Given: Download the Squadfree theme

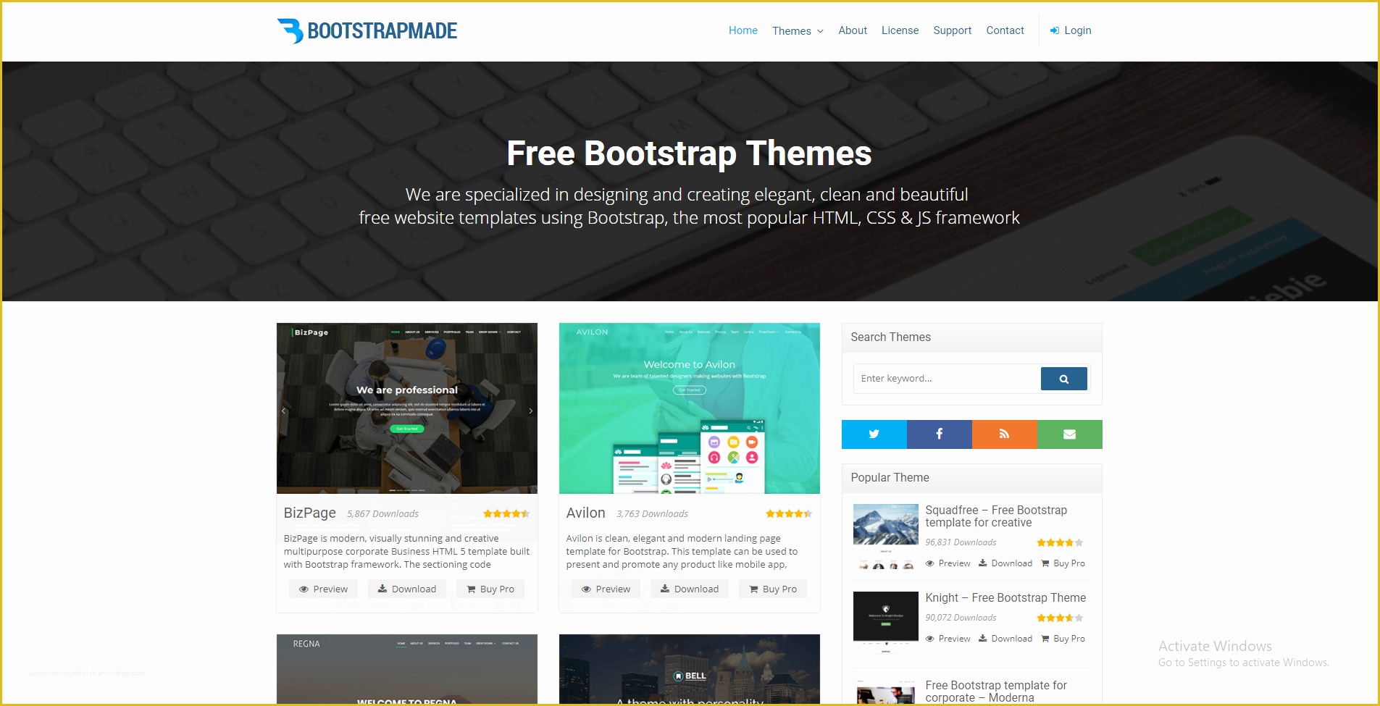Looking at the screenshot, I should click(x=1005, y=563).
